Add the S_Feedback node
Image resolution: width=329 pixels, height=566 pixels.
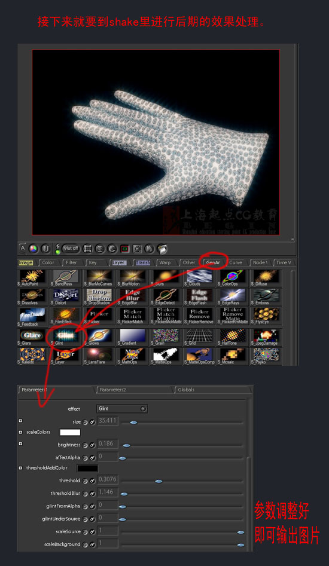click(32, 317)
